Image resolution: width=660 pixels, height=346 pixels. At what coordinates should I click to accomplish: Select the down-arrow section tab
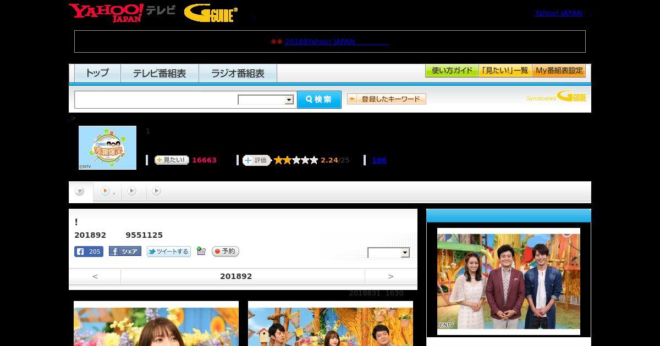click(80, 191)
